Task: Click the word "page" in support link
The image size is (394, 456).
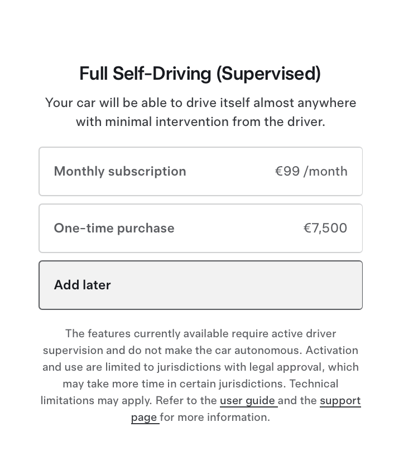Action: coord(144,418)
